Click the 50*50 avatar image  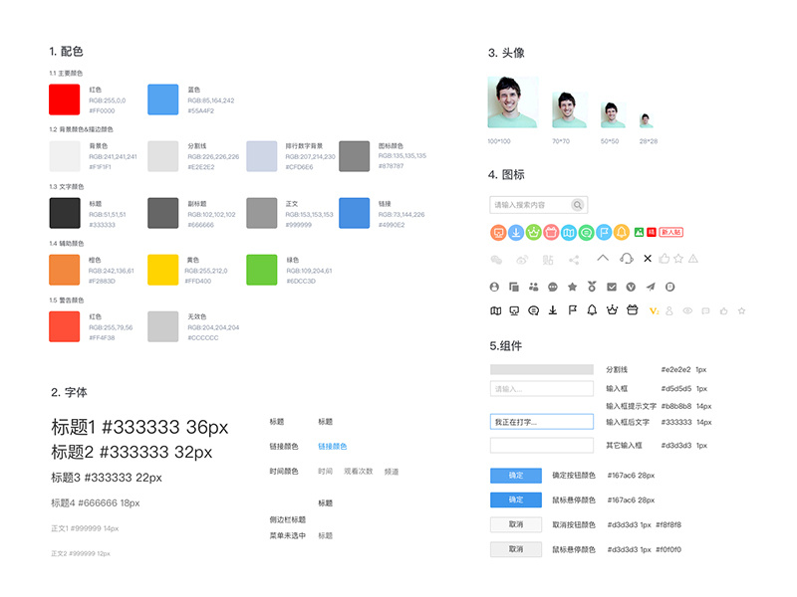pos(613,114)
